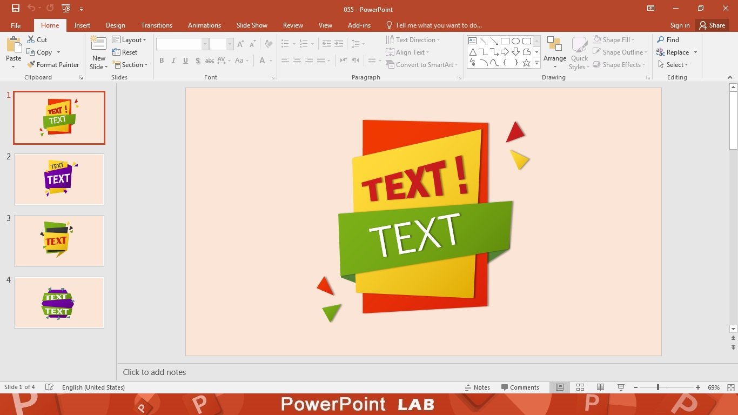The height and width of the screenshot is (415, 738).
Task: Click fit slide to window icon
Action: point(730,387)
